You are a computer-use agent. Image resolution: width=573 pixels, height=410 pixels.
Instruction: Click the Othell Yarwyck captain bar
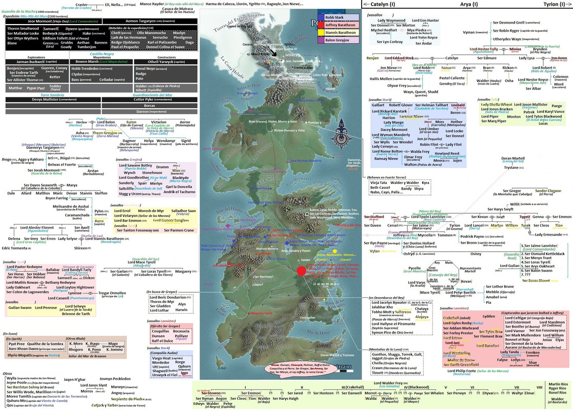166,61
